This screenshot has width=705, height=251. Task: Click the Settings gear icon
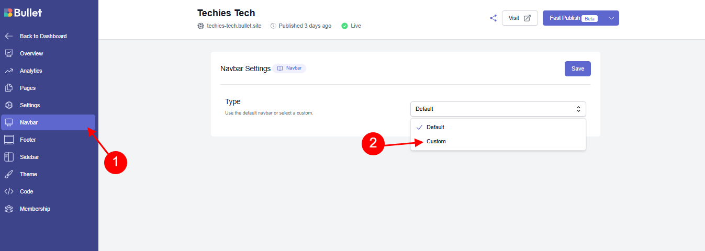click(x=8, y=105)
